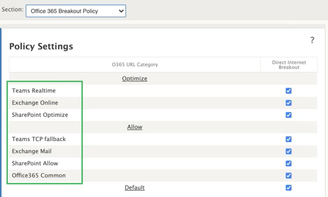The image size is (328, 197).
Task: Select the Teams Realtime row label
Action: (x=34, y=91)
